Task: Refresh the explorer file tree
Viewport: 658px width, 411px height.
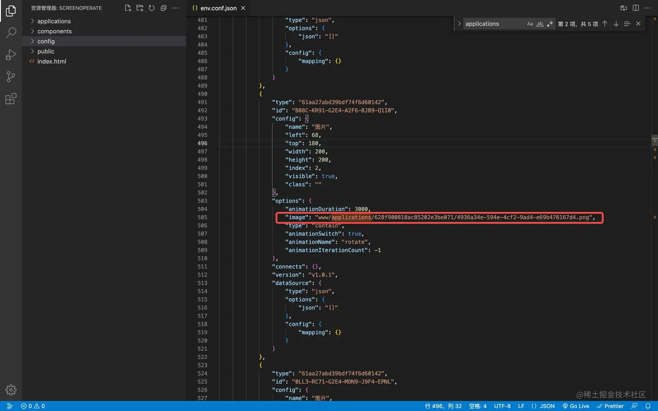Action: click(151, 8)
